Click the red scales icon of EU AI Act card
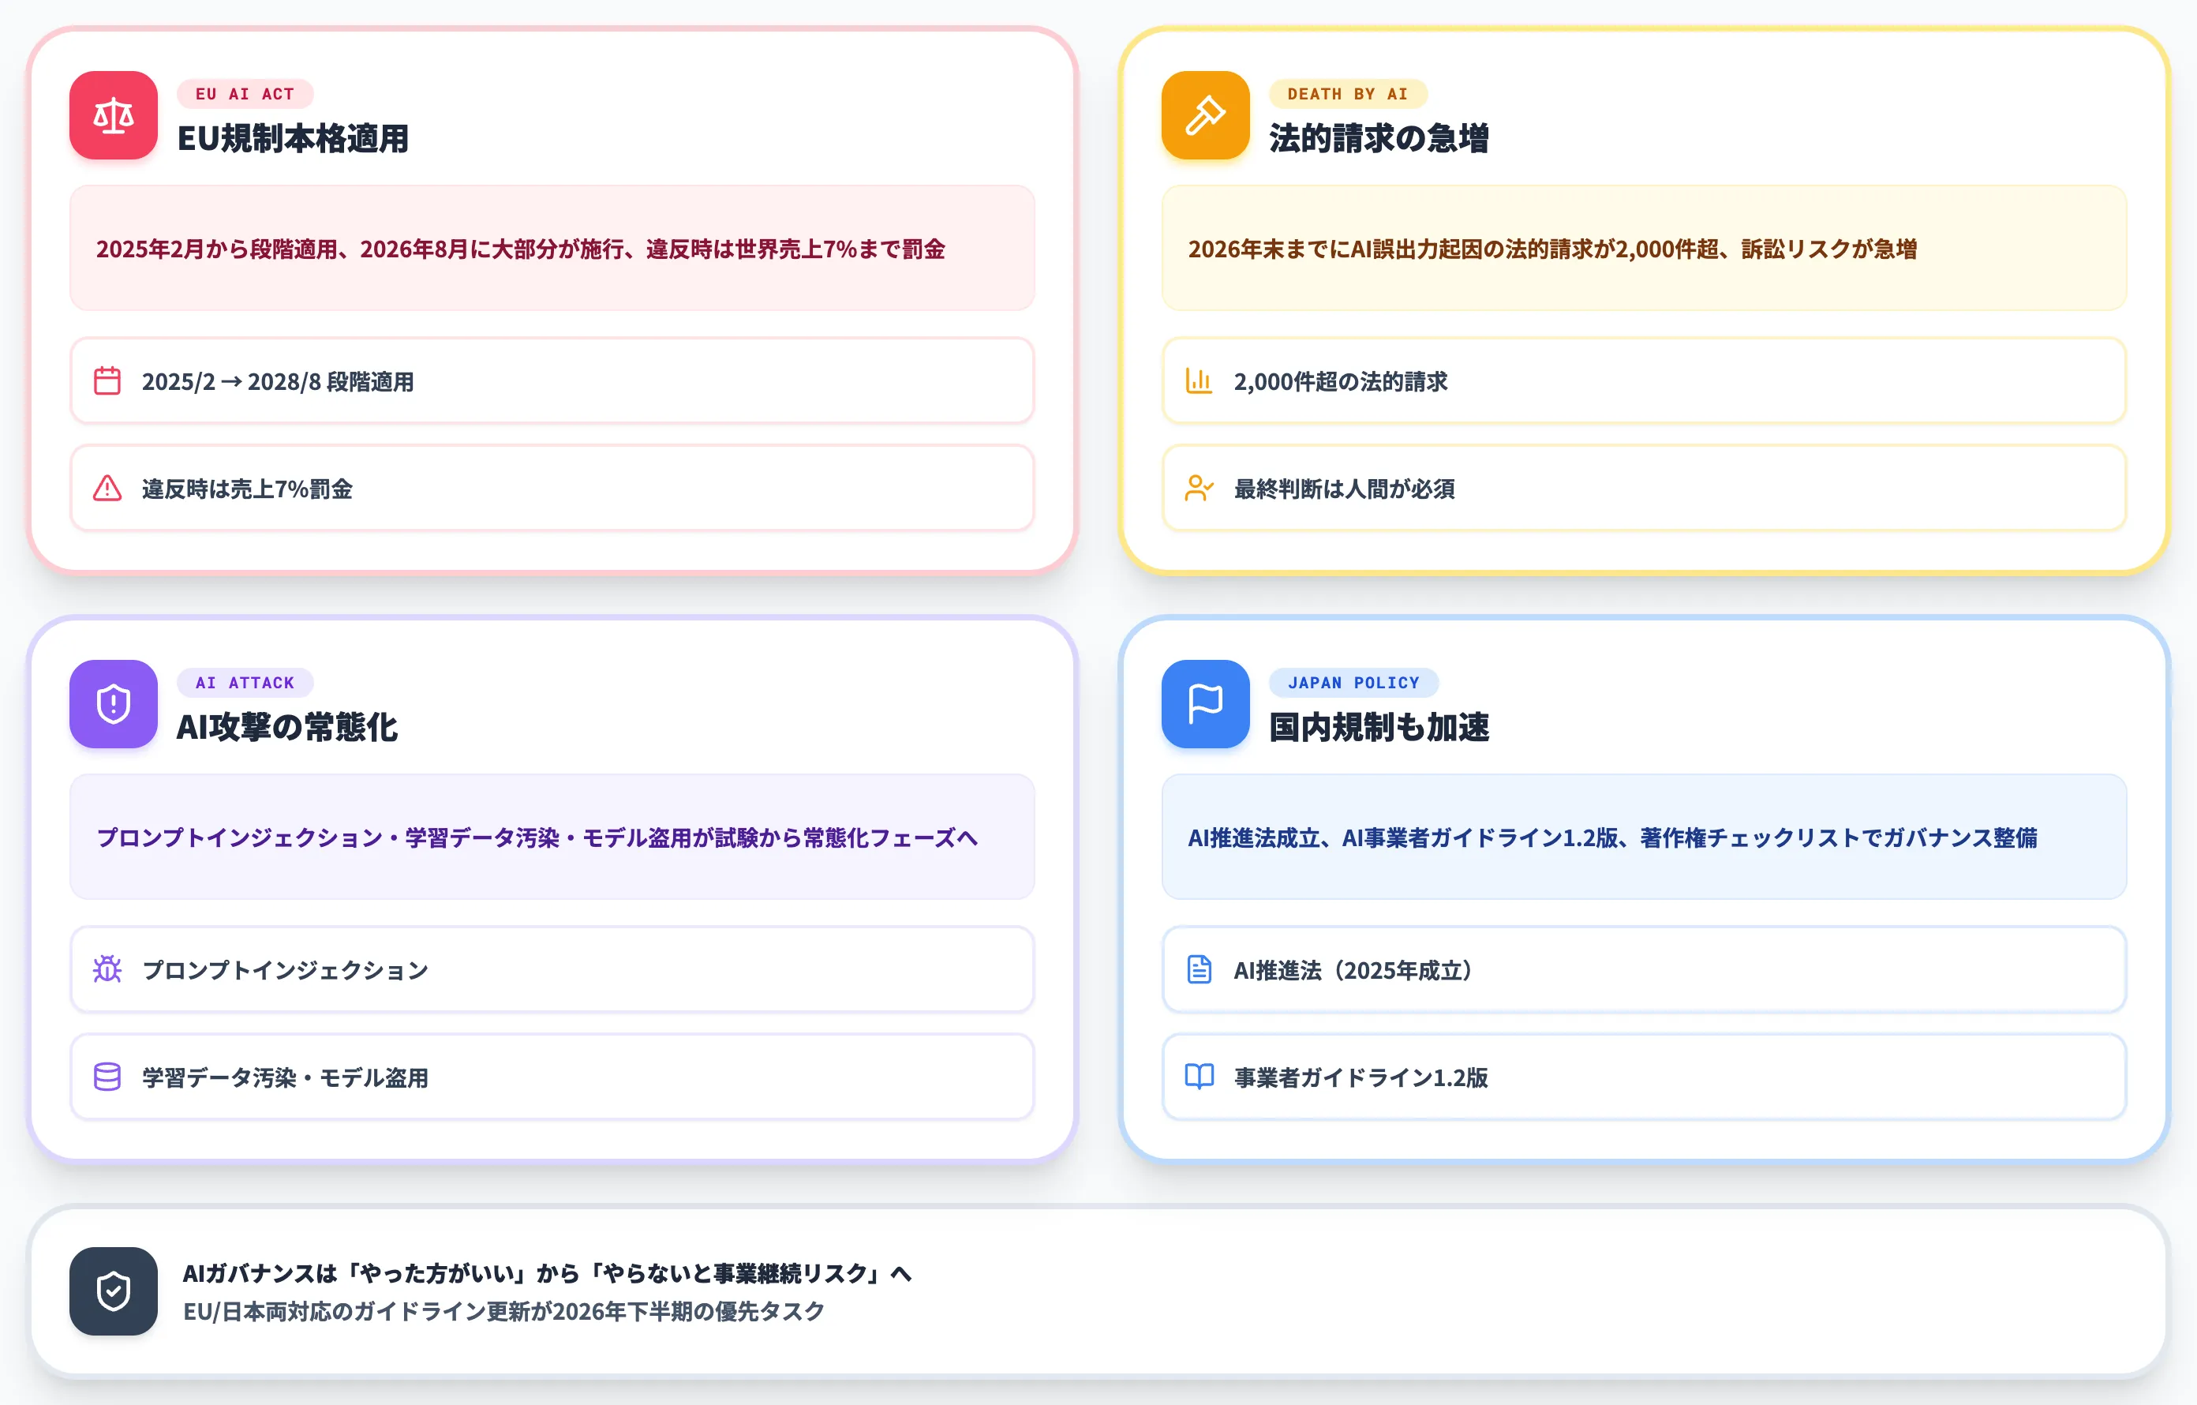The image size is (2197, 1405). (x=113, y=115)
